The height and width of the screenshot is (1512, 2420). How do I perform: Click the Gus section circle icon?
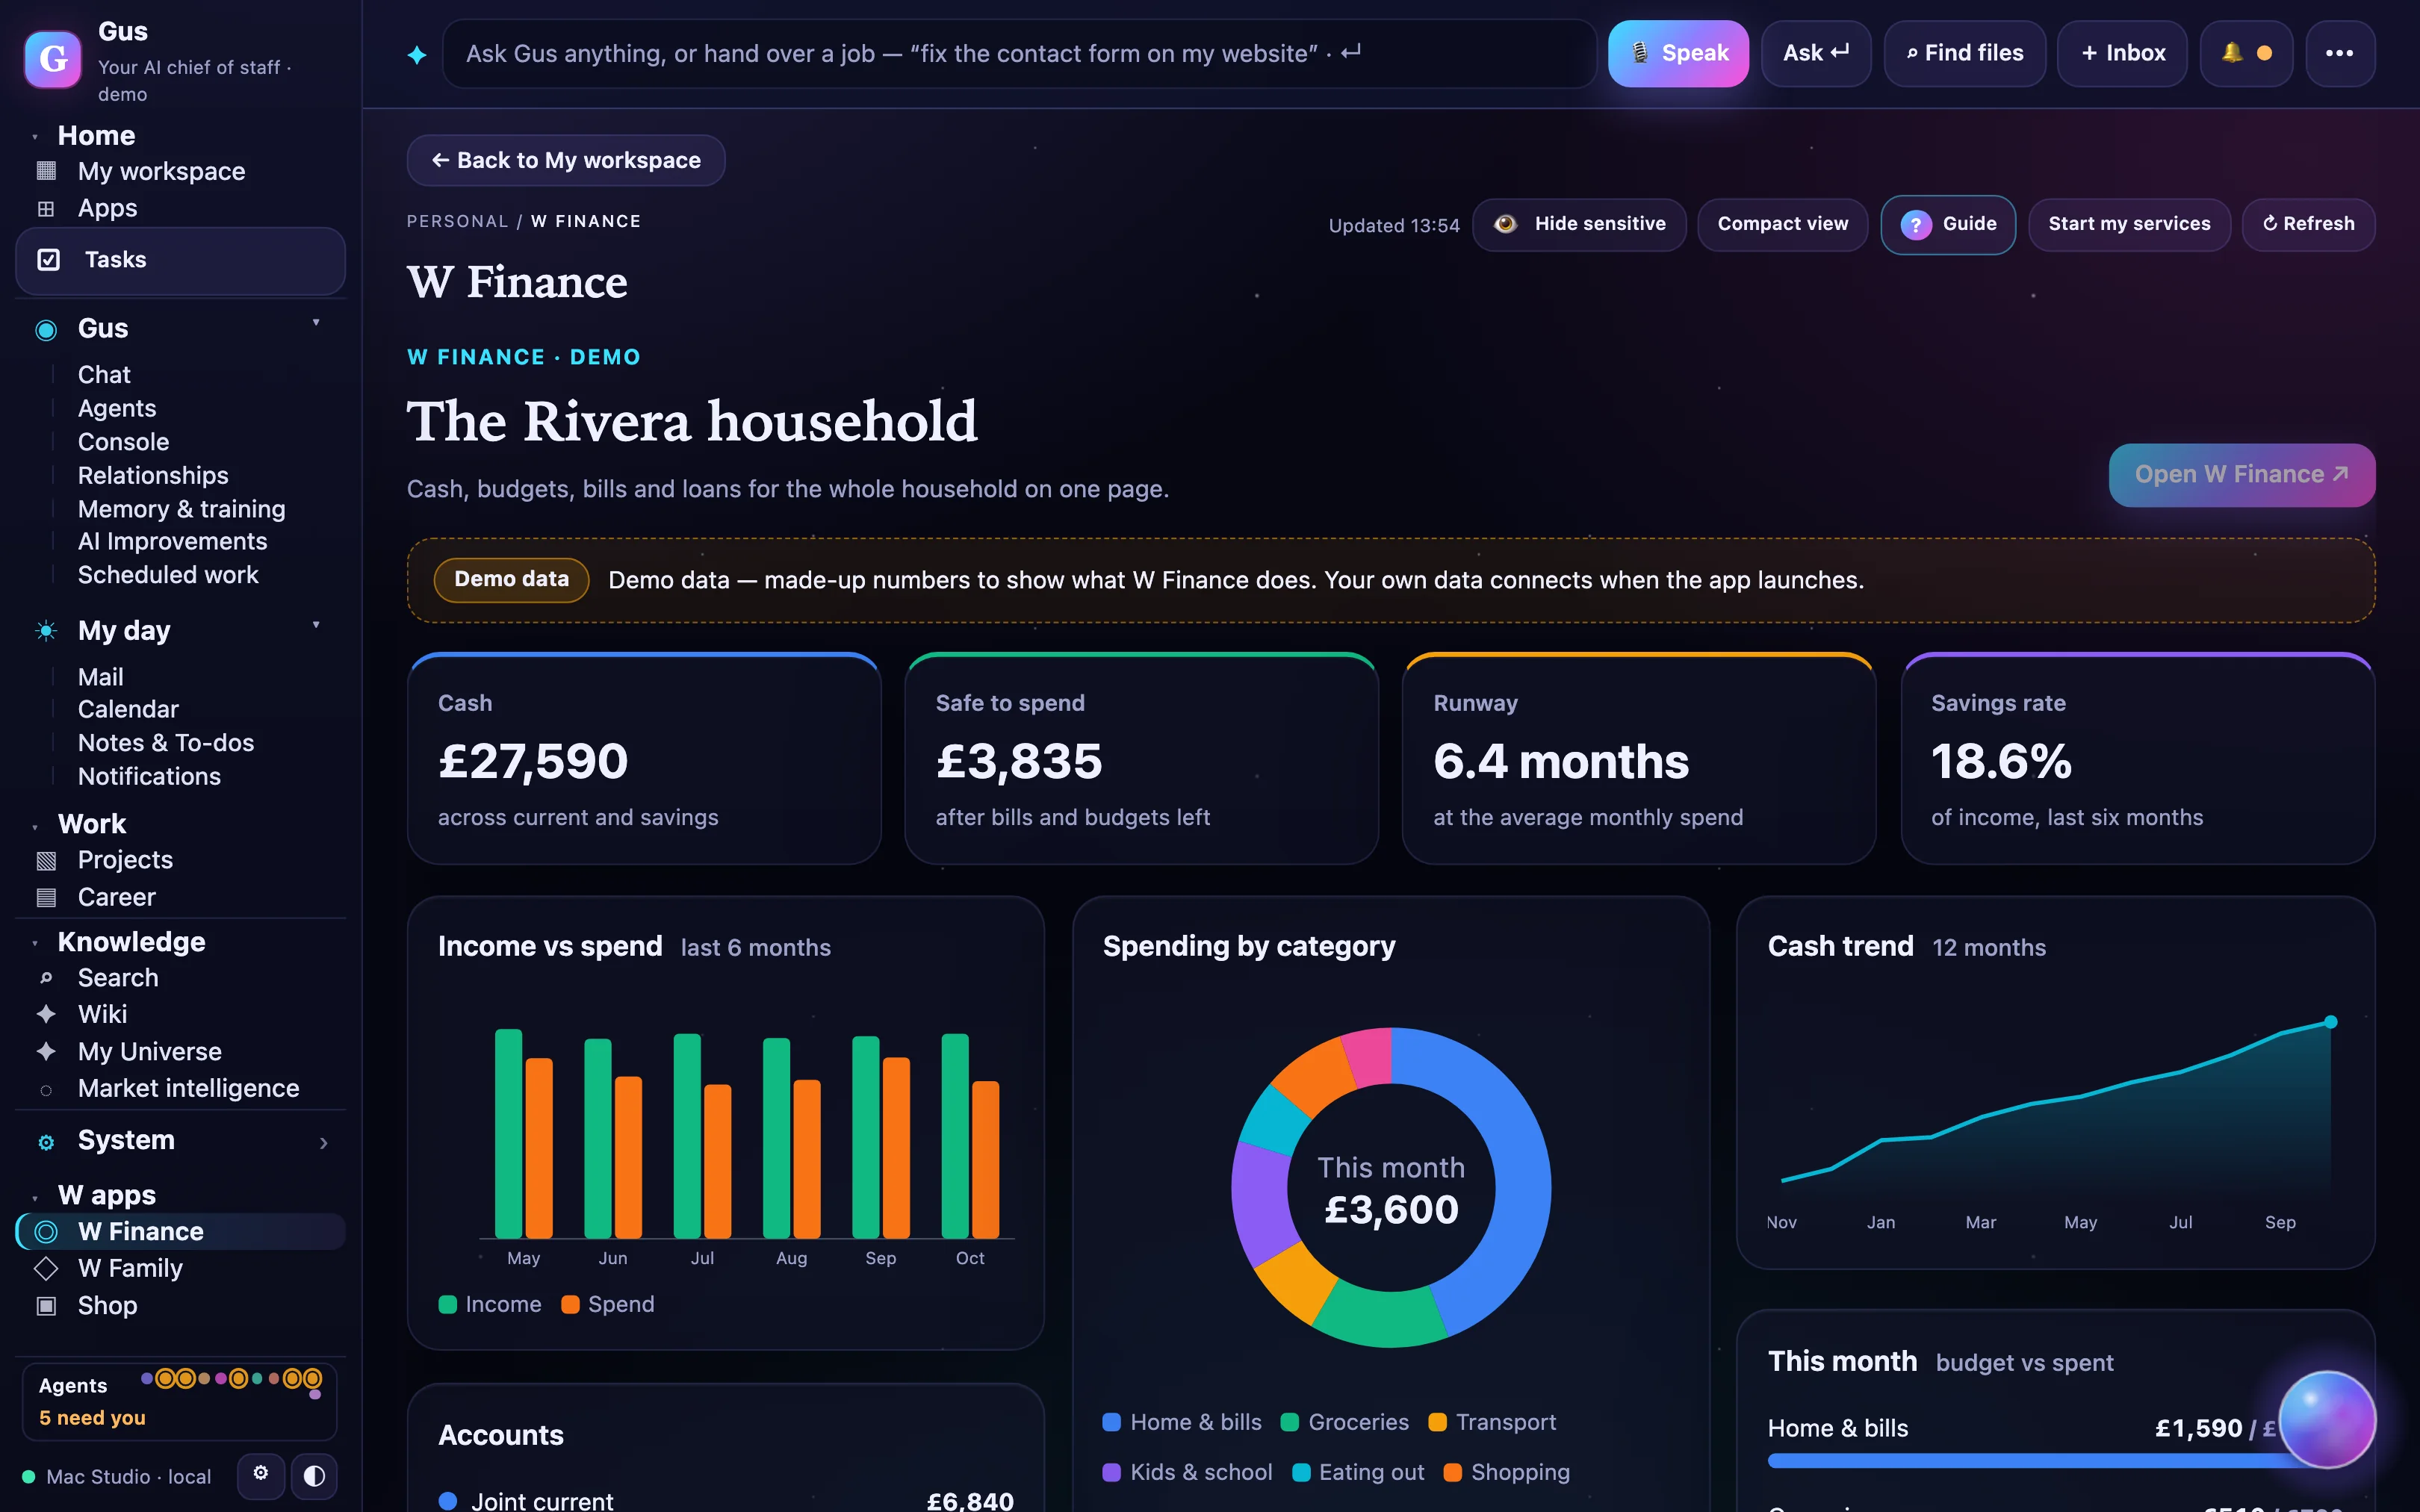tap(46, 330)
